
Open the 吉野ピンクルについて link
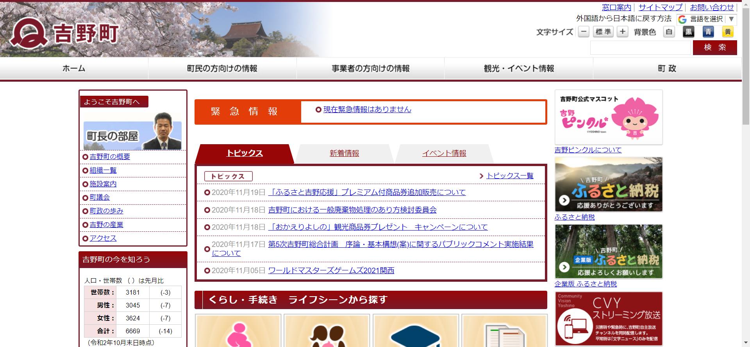(588, 150)
